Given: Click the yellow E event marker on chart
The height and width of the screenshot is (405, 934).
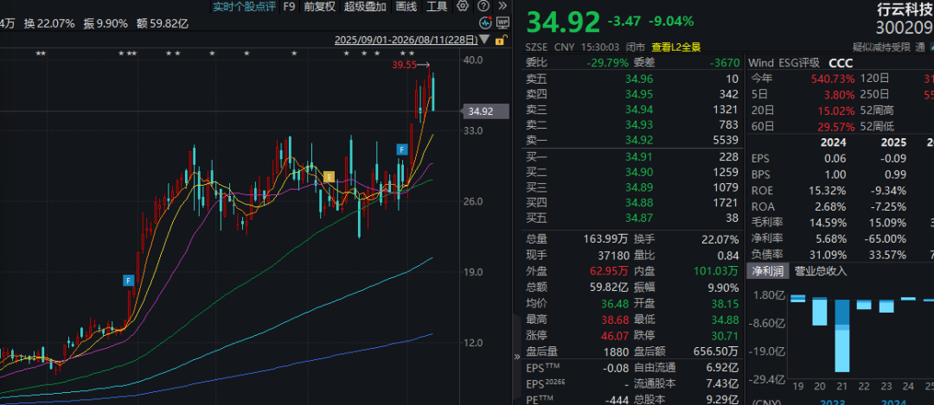Looking at the screenshot, I should [329, 177].
